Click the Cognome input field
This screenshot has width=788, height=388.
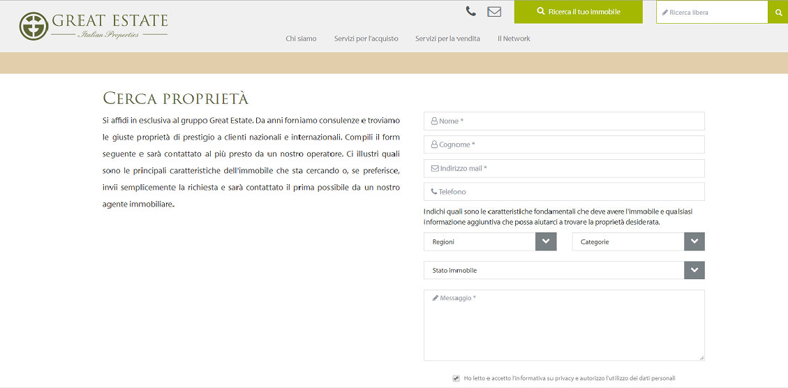tap(564, 144)
